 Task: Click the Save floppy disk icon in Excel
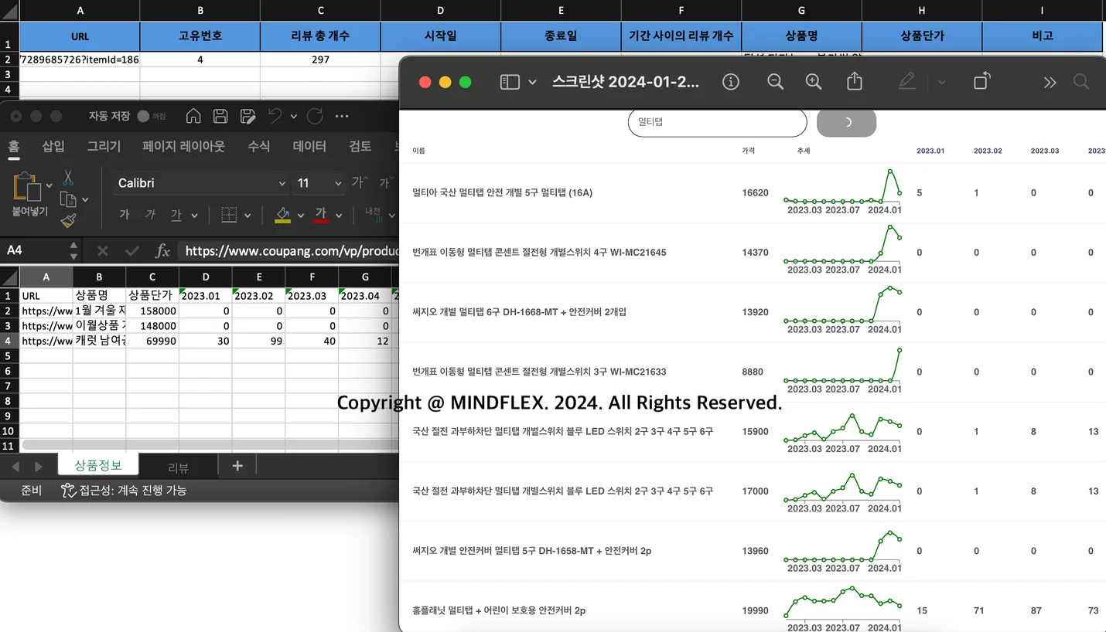[220, 116]
